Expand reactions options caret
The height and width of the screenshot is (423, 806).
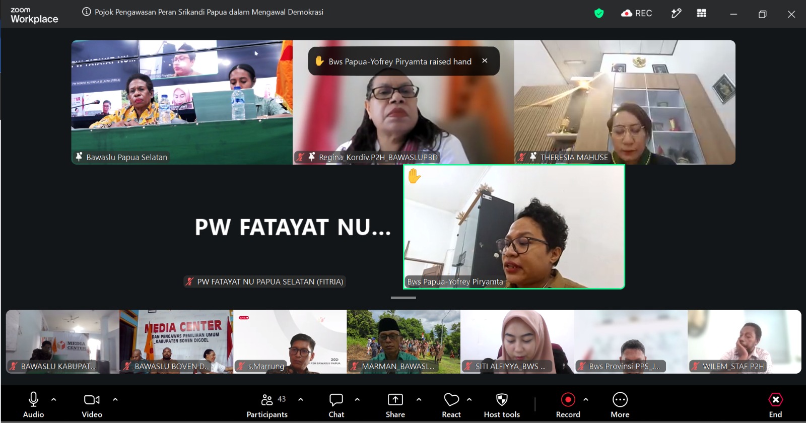pyautogui.click(x=469, y=399)
